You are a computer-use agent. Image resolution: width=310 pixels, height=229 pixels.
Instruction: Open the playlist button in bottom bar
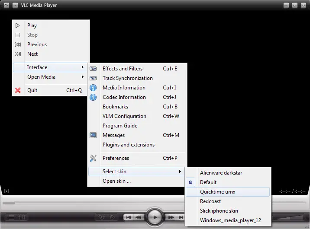point(11,217)
